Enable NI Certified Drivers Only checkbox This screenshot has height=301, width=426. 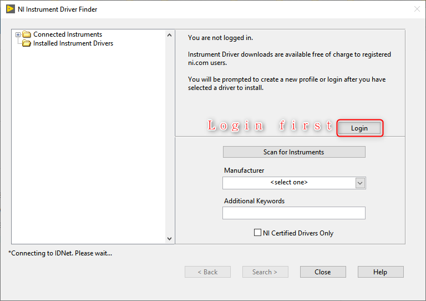pos(257,233)
